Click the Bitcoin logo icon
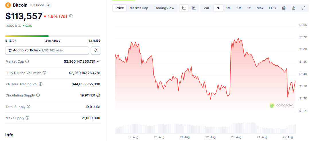The height and width of the screenshot is (141, 319). (8, 5)
